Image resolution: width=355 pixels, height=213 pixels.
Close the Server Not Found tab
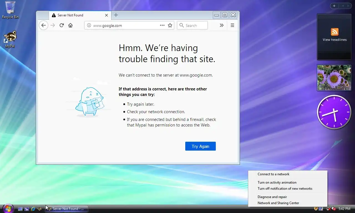click(x=106, y=15)
